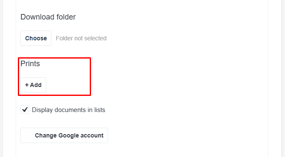
Task: Click the Prints section heading
Action: click(30, 64)
